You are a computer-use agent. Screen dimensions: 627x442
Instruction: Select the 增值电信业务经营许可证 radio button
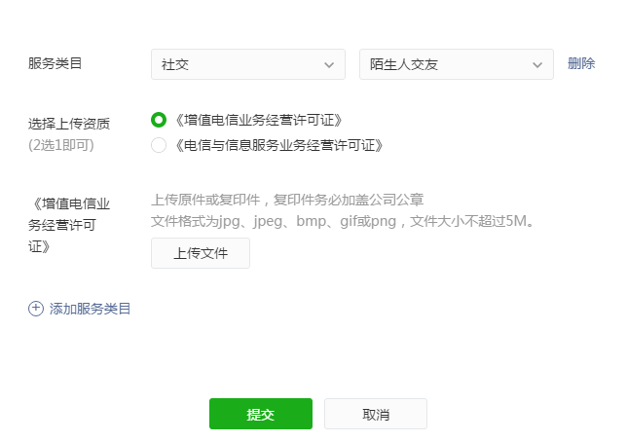click(x=159, y=120)
